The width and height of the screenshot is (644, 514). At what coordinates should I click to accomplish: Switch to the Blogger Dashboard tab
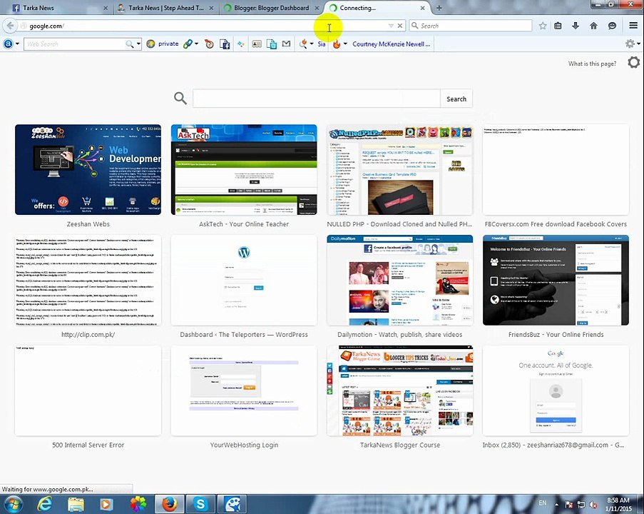[271, 8]
